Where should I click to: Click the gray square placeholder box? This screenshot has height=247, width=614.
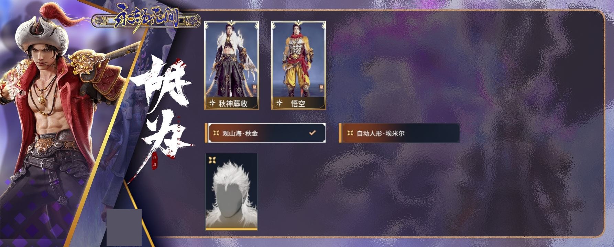pos(124,227)
